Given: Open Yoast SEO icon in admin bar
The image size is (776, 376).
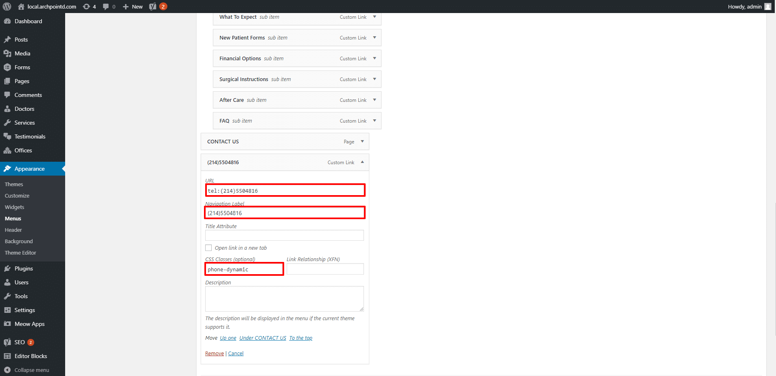Looking at the screenshot, I should pyautogui.click(x=153, y=7).
